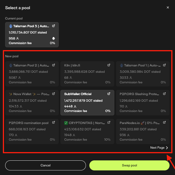The width and height of the screenshot is (175, 175).
Task: Select 1,296,682.169 DOT staked pool amount
Action: [x=139, y=101]
